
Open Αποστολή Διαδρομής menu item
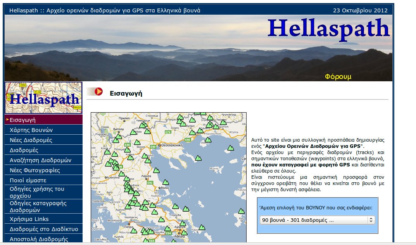pyautogui.click(x=43, y=238)
